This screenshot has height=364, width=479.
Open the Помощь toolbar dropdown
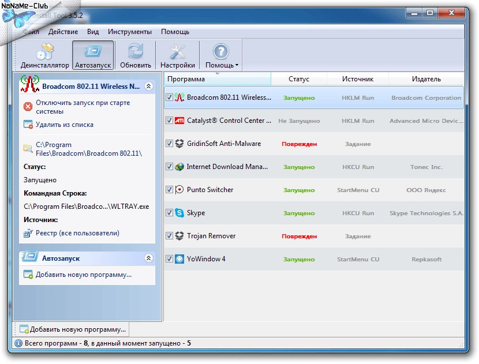221,55
